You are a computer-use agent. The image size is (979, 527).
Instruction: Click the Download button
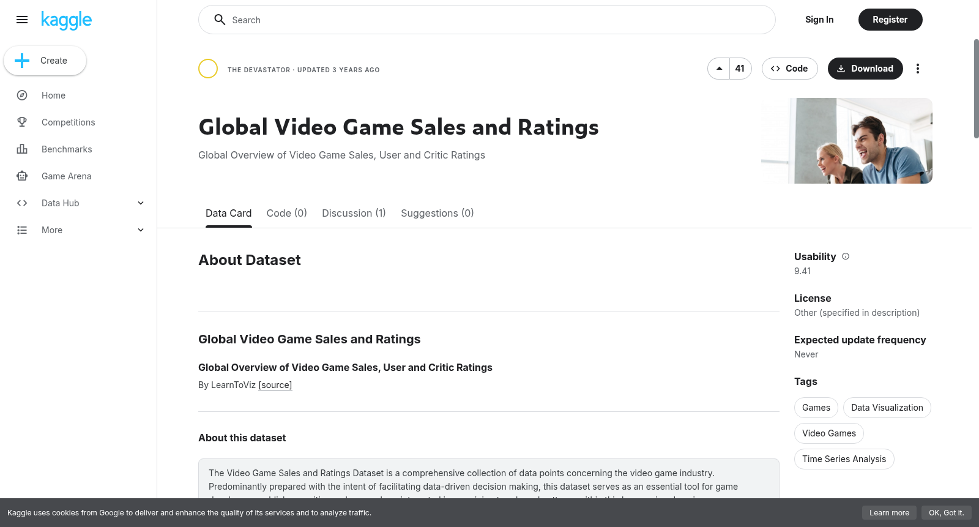click(x=865, y=69)
